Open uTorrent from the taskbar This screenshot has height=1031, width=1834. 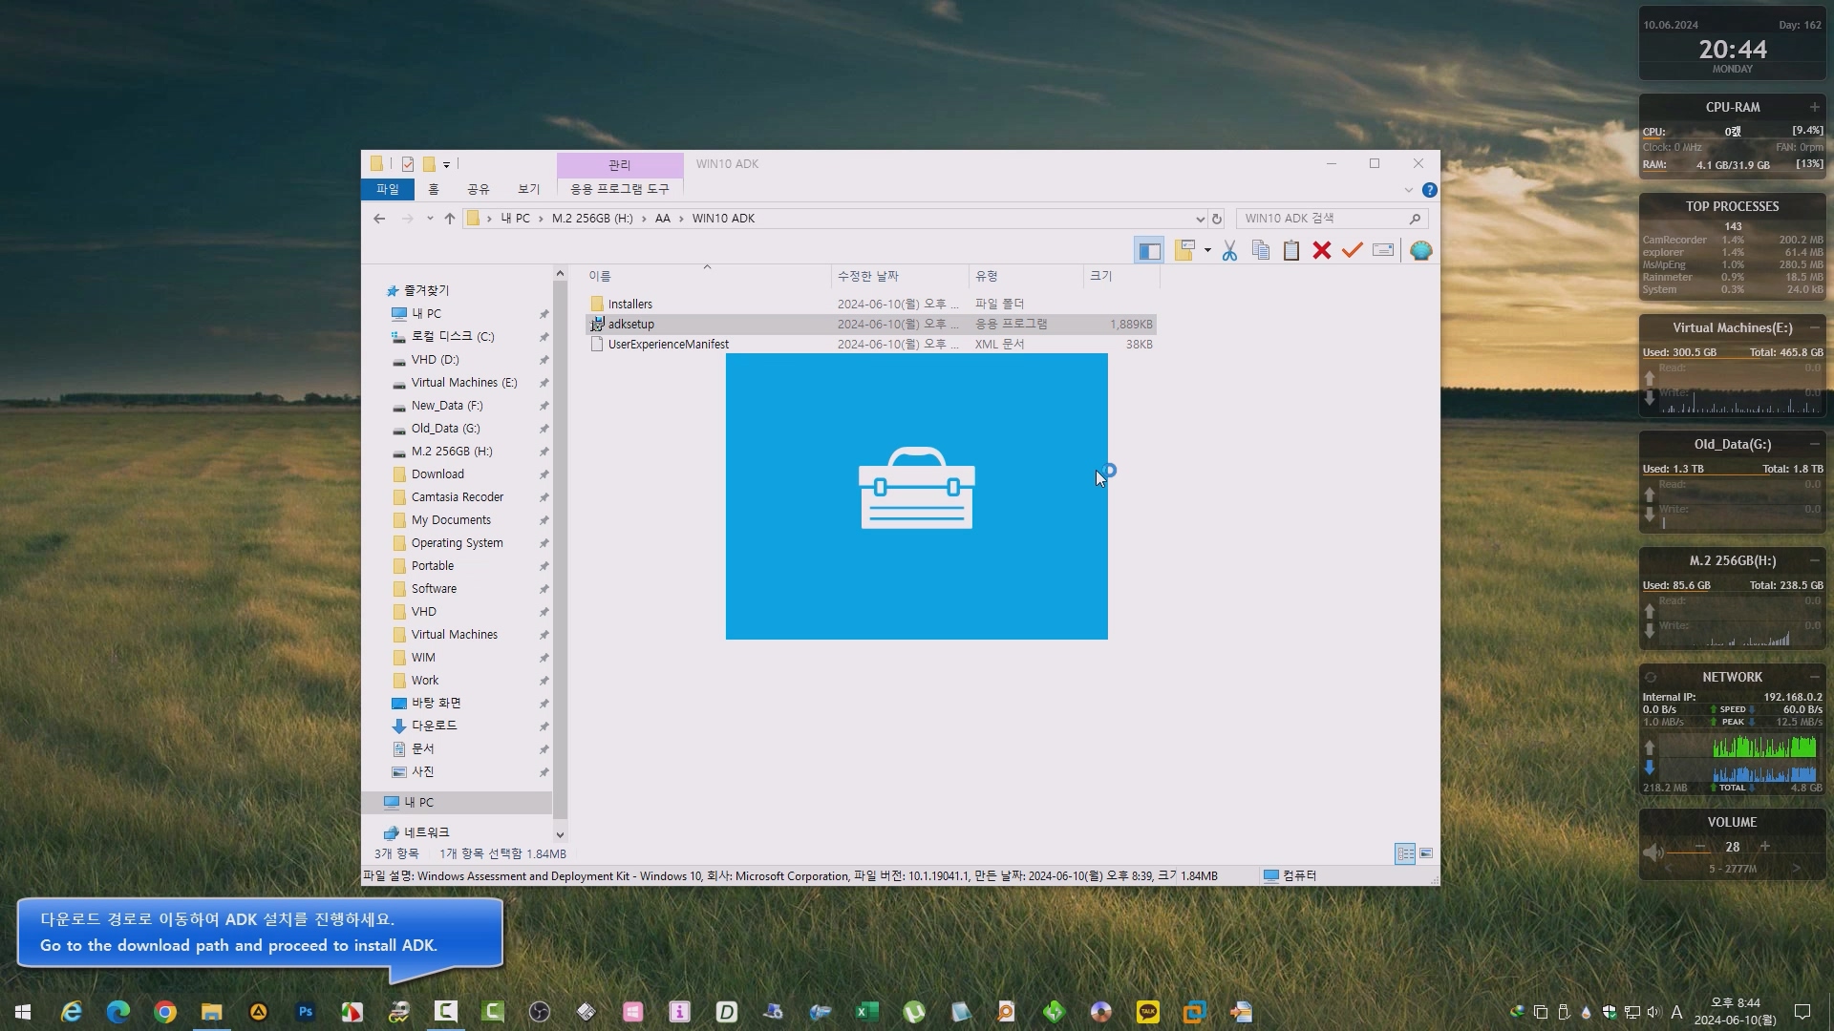(x=914, y=1012)
